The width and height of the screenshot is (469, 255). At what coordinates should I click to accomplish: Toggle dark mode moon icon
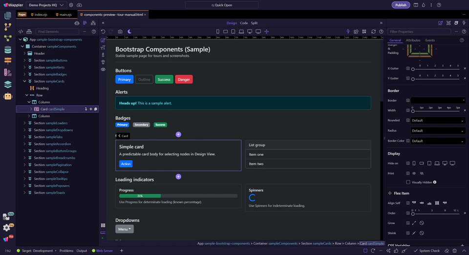coord(129,31)
